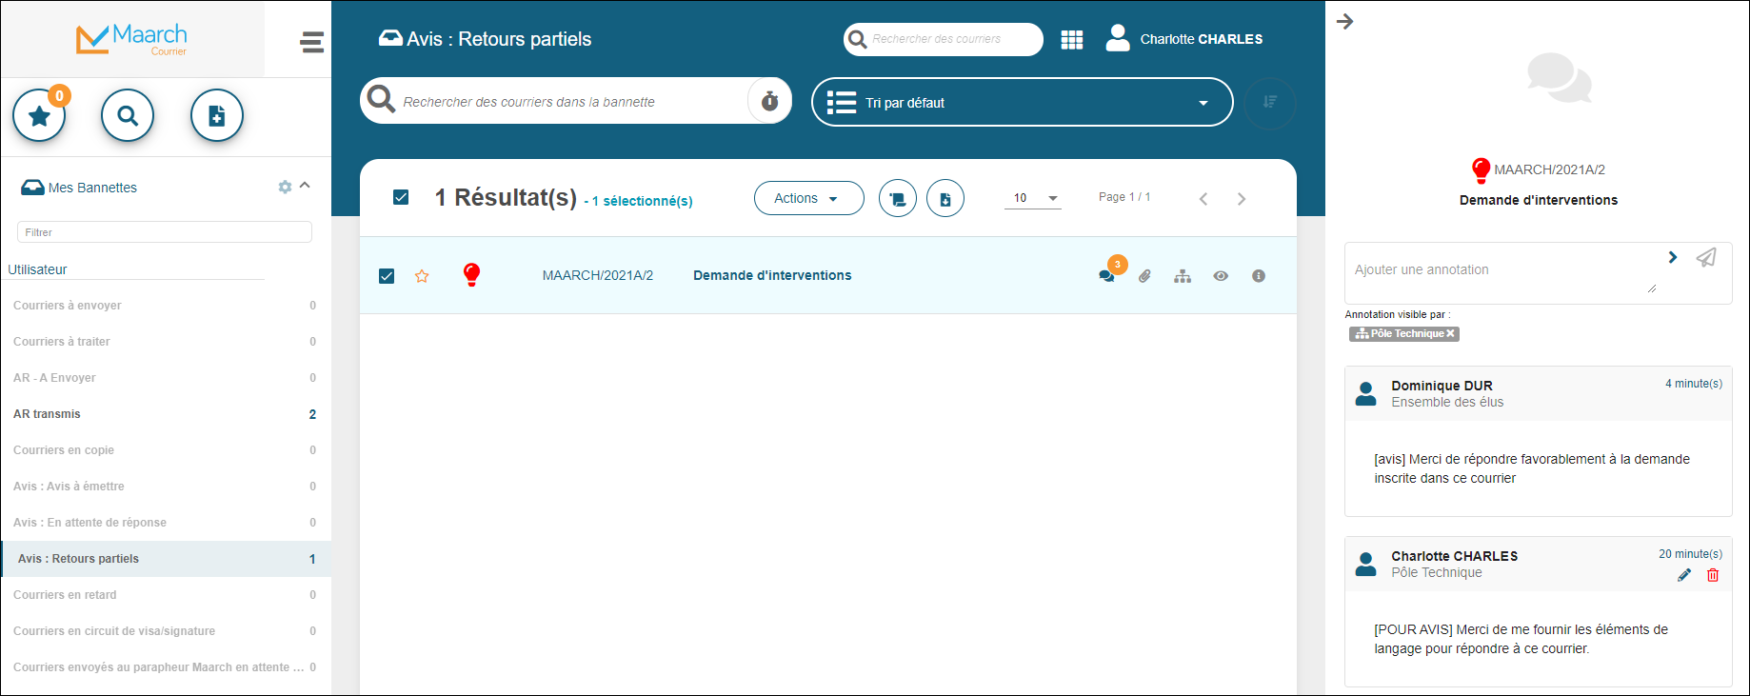
Task: Click the new document registration button
Action: click(217, 116)
